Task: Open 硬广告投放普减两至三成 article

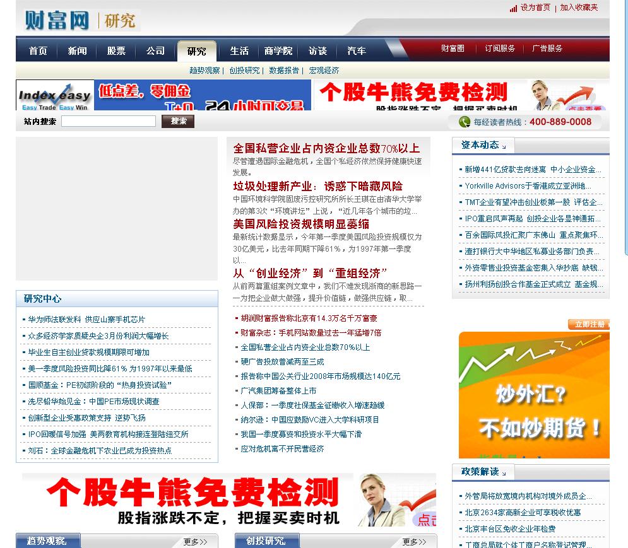Action: click(282, 362)
